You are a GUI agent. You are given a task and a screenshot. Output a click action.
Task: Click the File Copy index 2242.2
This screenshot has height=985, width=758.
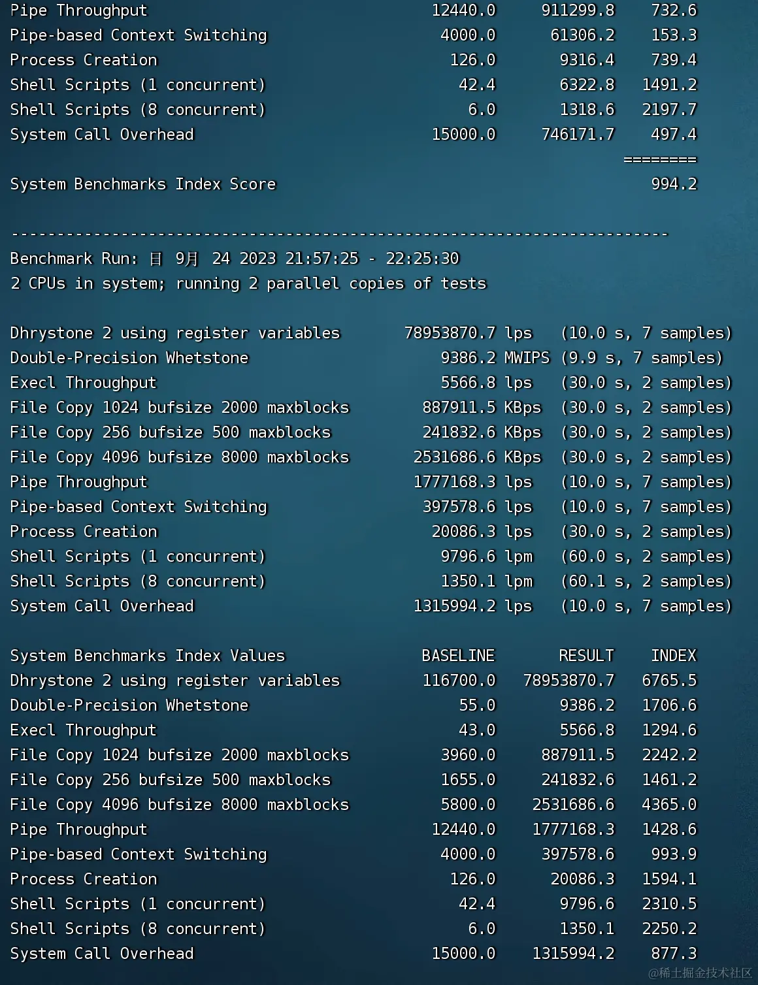(x=669, y=755)
